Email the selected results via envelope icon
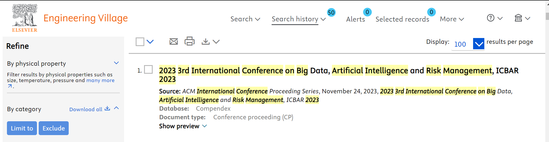This screenshot has width=549, height=142. [173, 41]
